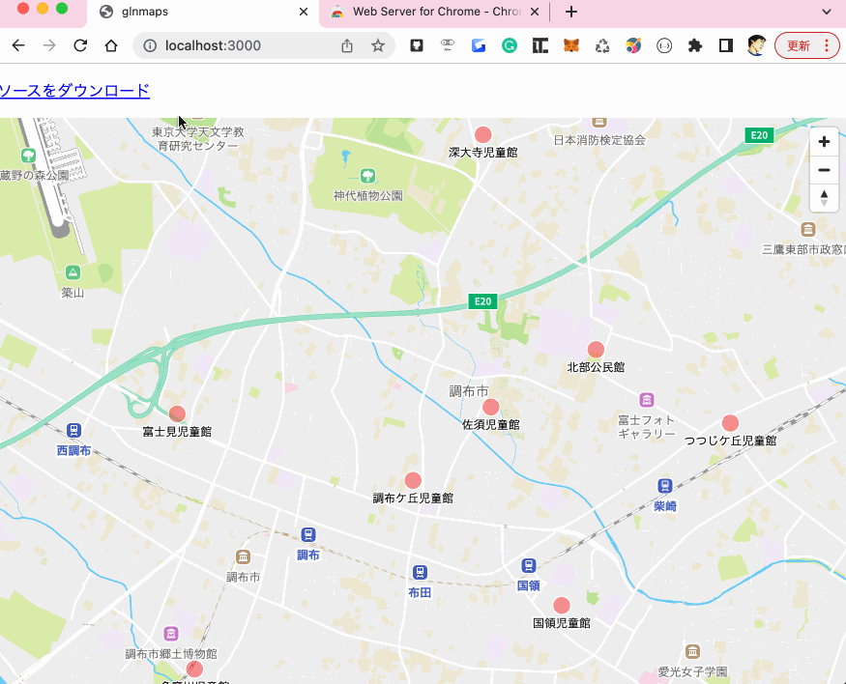Click the 富士フォトギャラリー museum icon
This screenshot has height=684, width=846.
coord(647,399)
